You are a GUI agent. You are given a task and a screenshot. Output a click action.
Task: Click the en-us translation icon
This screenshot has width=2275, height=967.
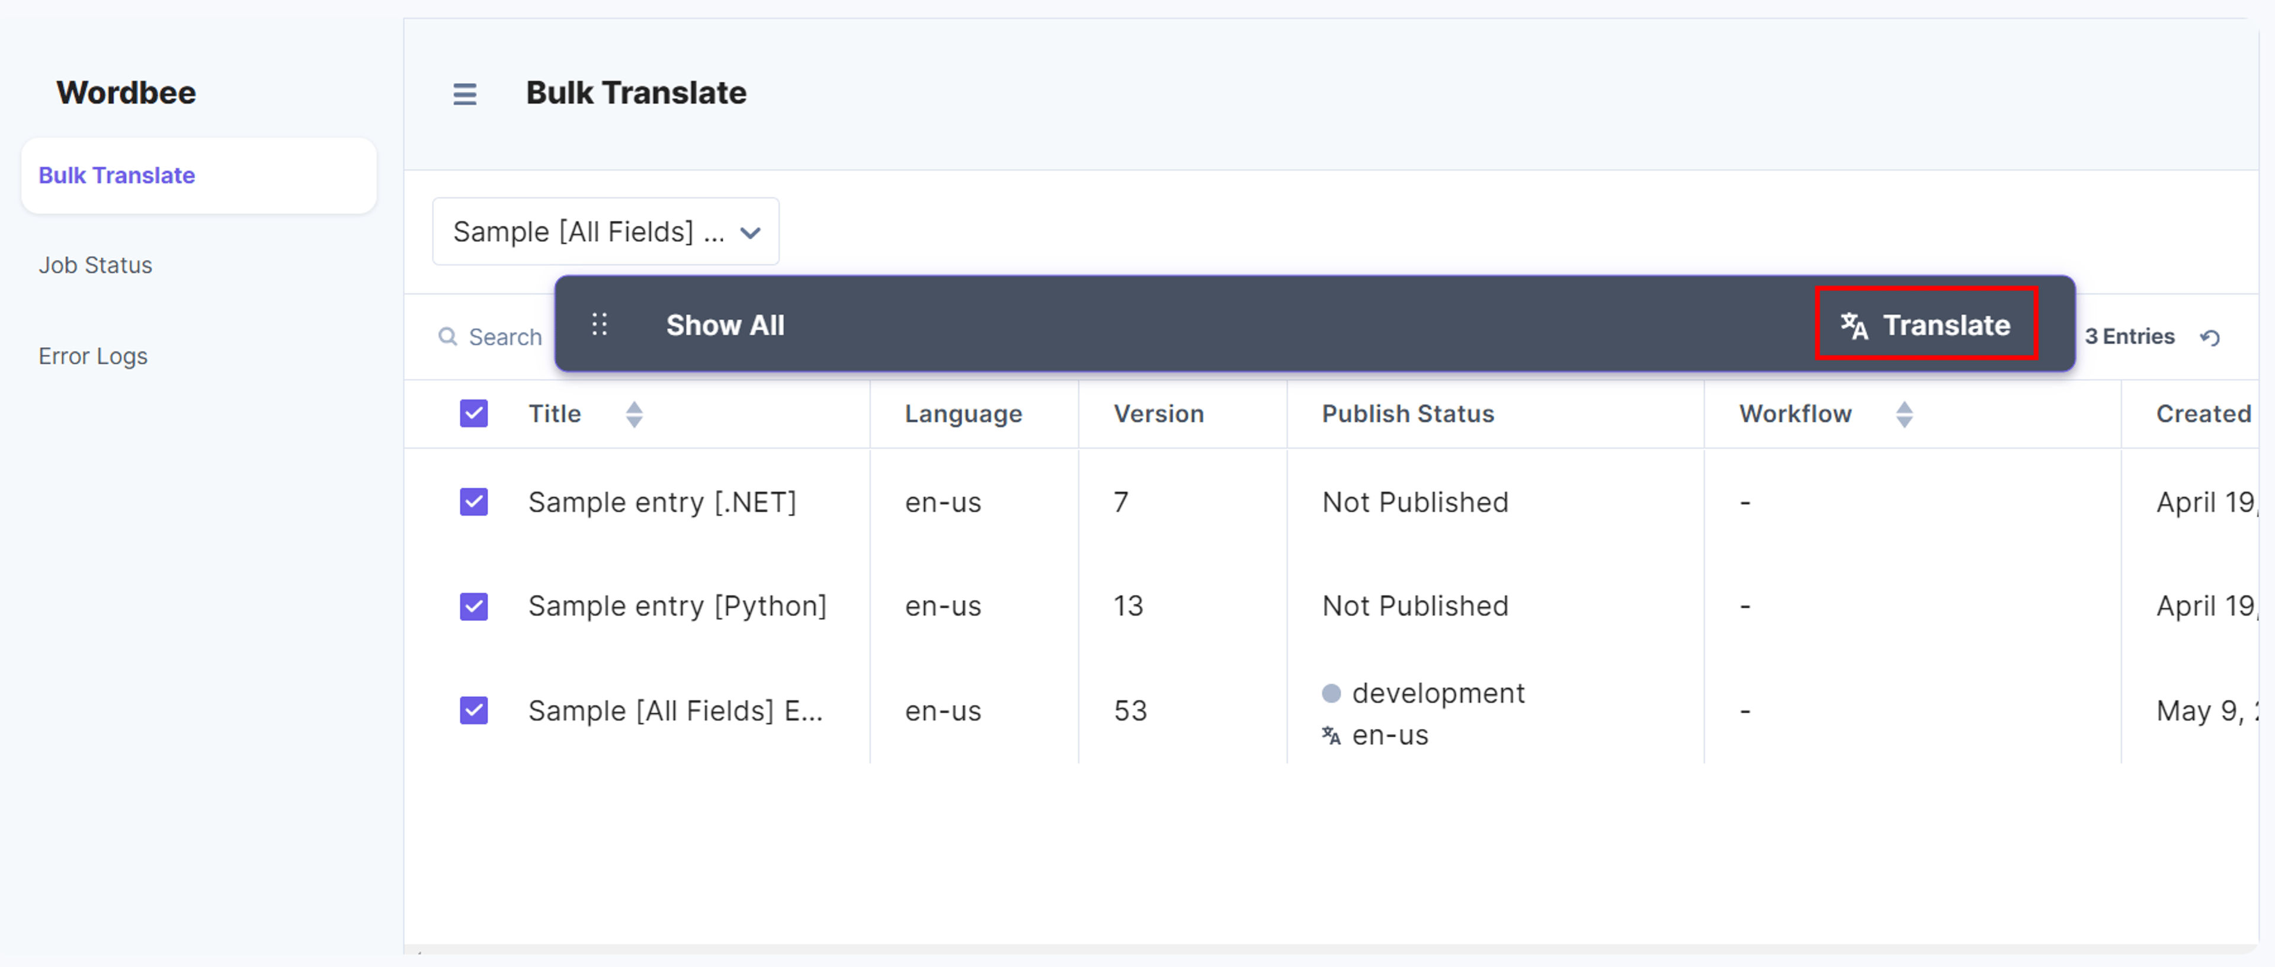click(1331, 735)
